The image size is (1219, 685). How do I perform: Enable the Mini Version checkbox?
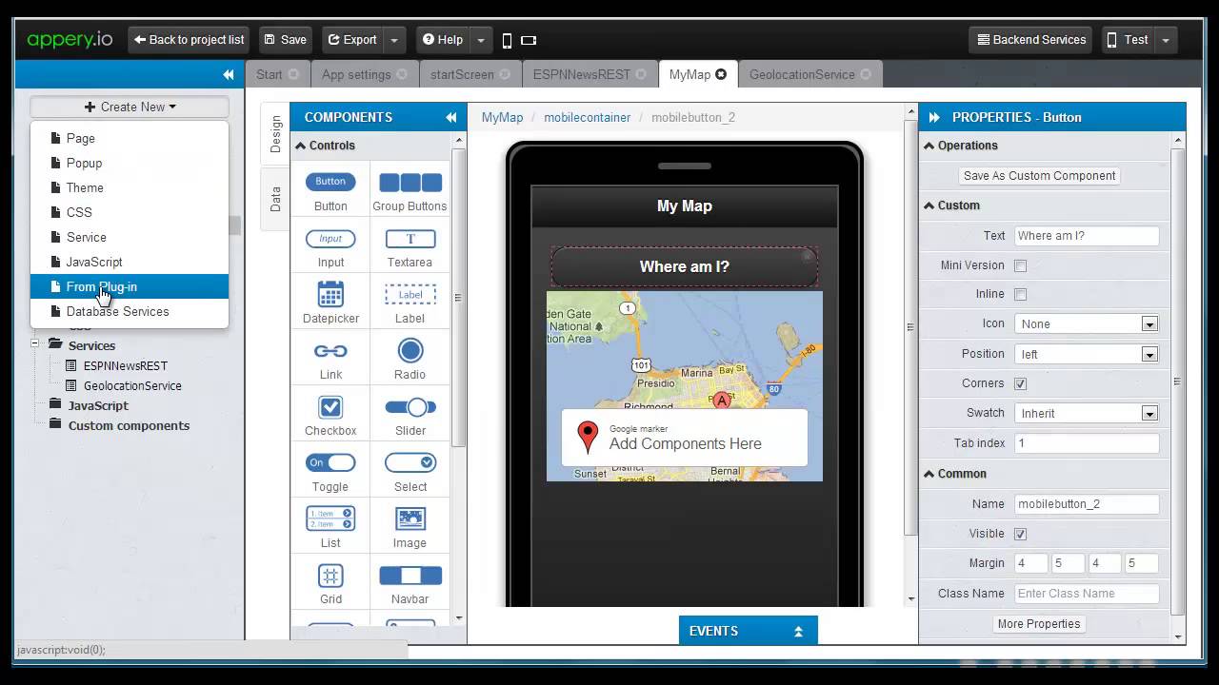(1020, 265)
